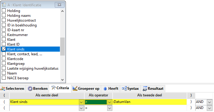Click the scroll up arrow of field list
The height and width of the screenshot is (112, 214).
[x=62, y=11]
